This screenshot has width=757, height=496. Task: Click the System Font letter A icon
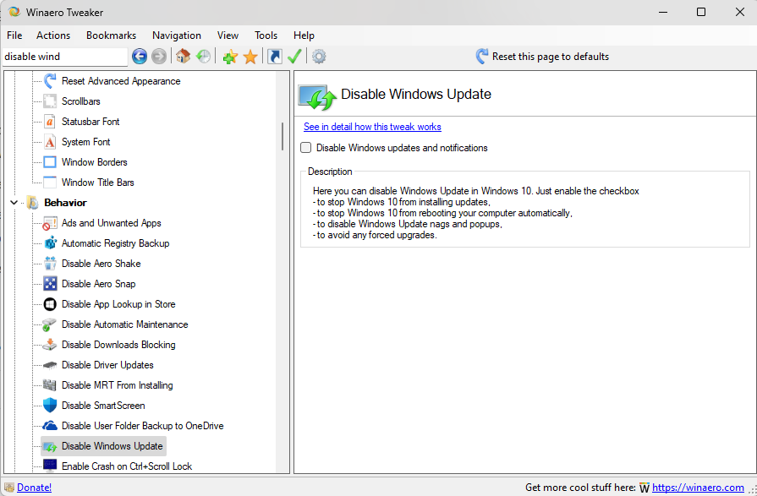click(x=50, y=142)
